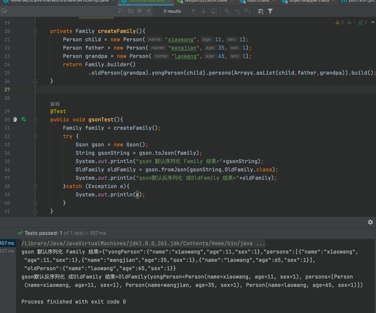Click the @Test annotation

[58, 111]
